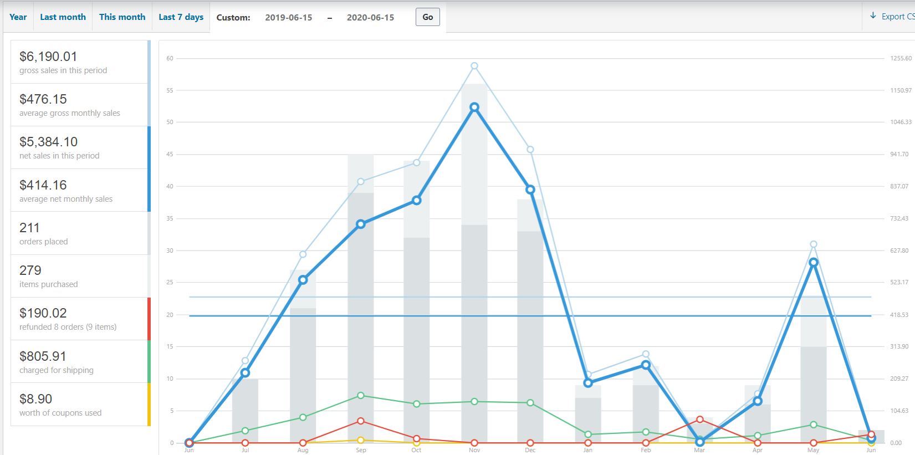The width and height of the screenshot is (915, 455).
Task: Switch to the Year tab
Action: coord(18,17)
